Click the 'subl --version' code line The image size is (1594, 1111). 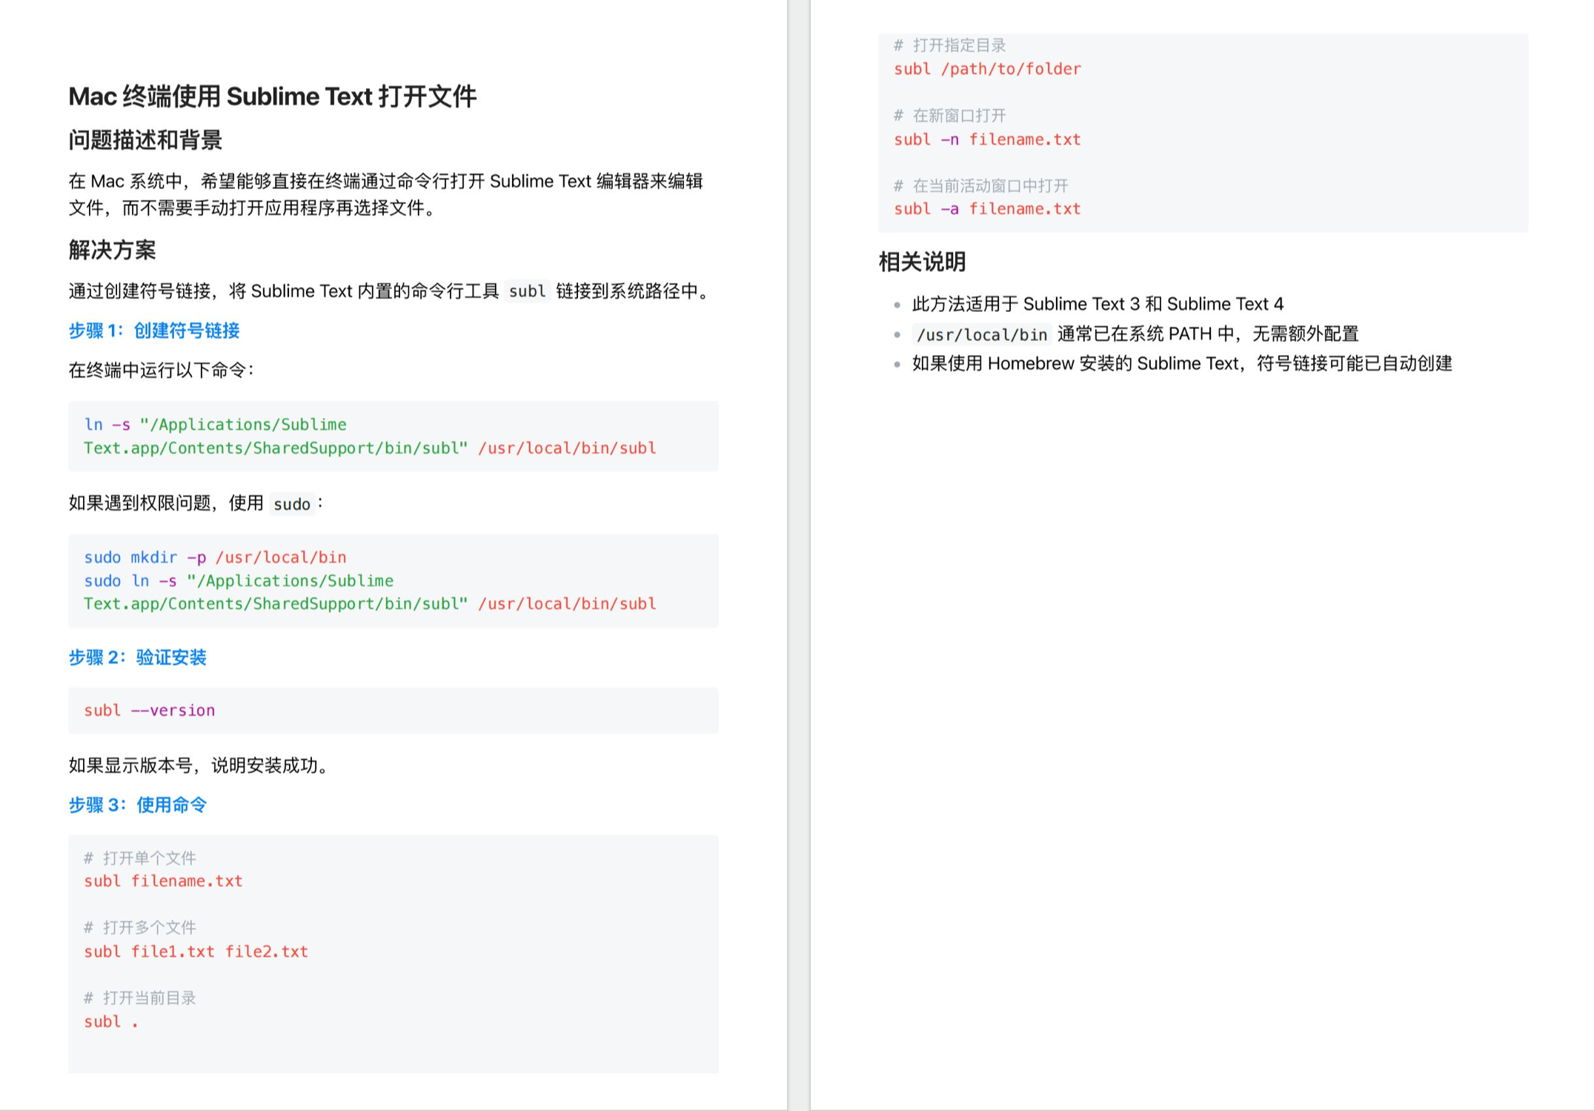(x=149, y=711)
